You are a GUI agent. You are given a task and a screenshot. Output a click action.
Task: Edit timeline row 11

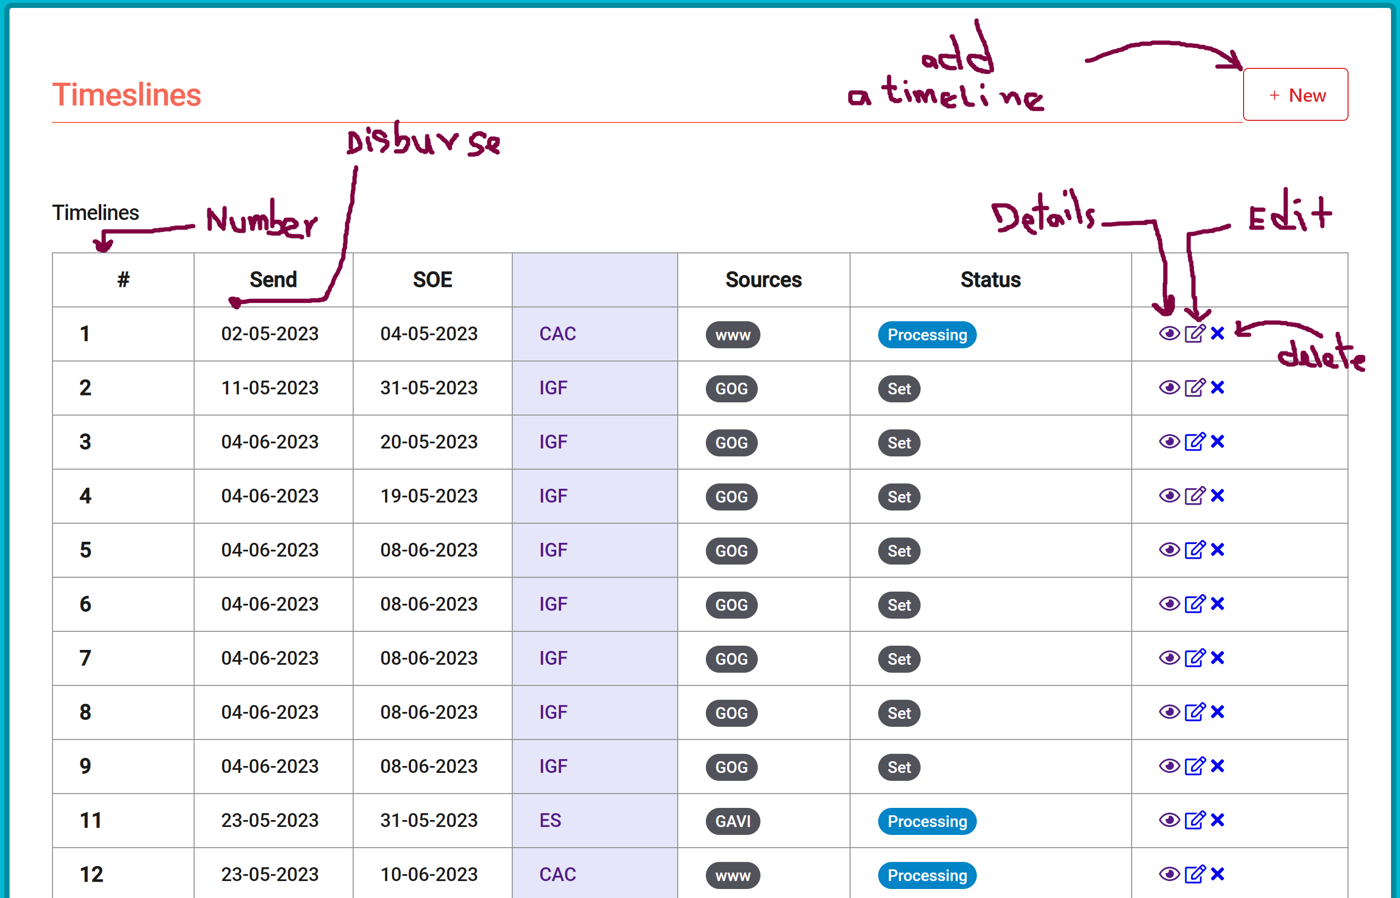(1195, 821)
